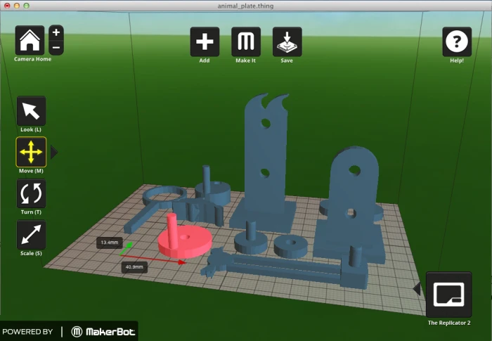Click the Camera Home icon
This screenshot has width=492, height=341.
pyautogui.click(x=30, y=40)
